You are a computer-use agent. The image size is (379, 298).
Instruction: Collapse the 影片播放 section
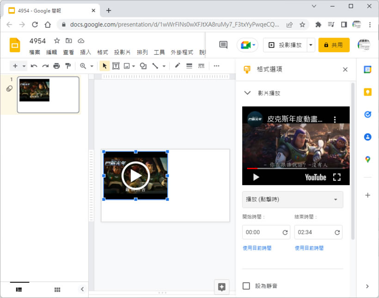click(247, 93)
